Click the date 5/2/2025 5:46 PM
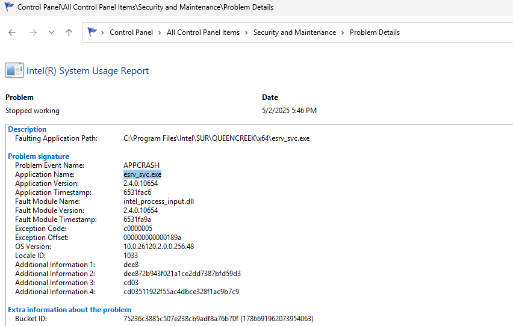The width and height of the screenshot is (513, 326). [x=289, y=111]
